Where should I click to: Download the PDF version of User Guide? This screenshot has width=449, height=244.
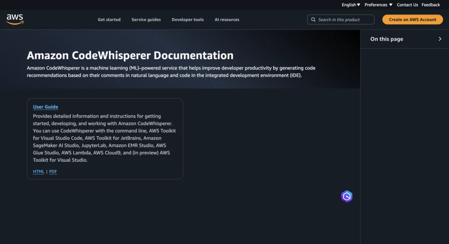tap(53, 171)
